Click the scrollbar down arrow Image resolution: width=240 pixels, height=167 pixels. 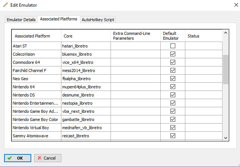click(x=225, y=138)
